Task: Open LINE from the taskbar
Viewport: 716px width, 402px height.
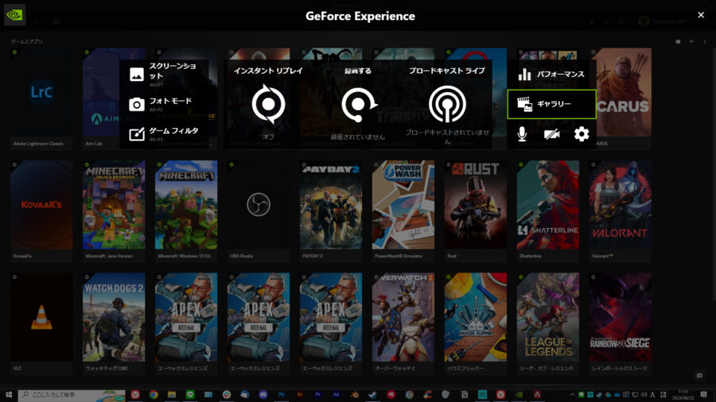Action: tap(190, 395)
